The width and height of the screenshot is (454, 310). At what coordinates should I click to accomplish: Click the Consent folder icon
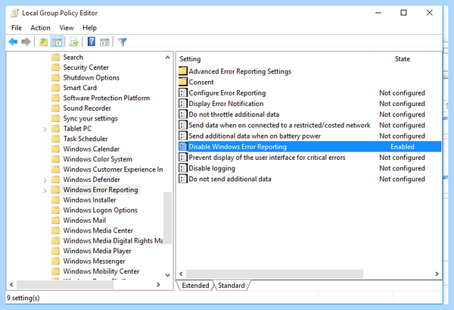[182, 82]
